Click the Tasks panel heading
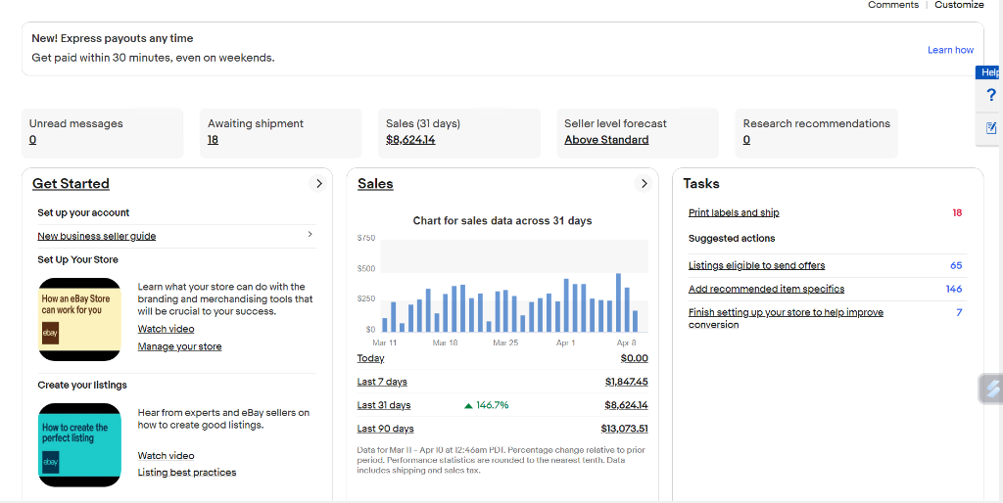Image resolution: width=1003 pixels, height=503 pixels. (701, 183)
